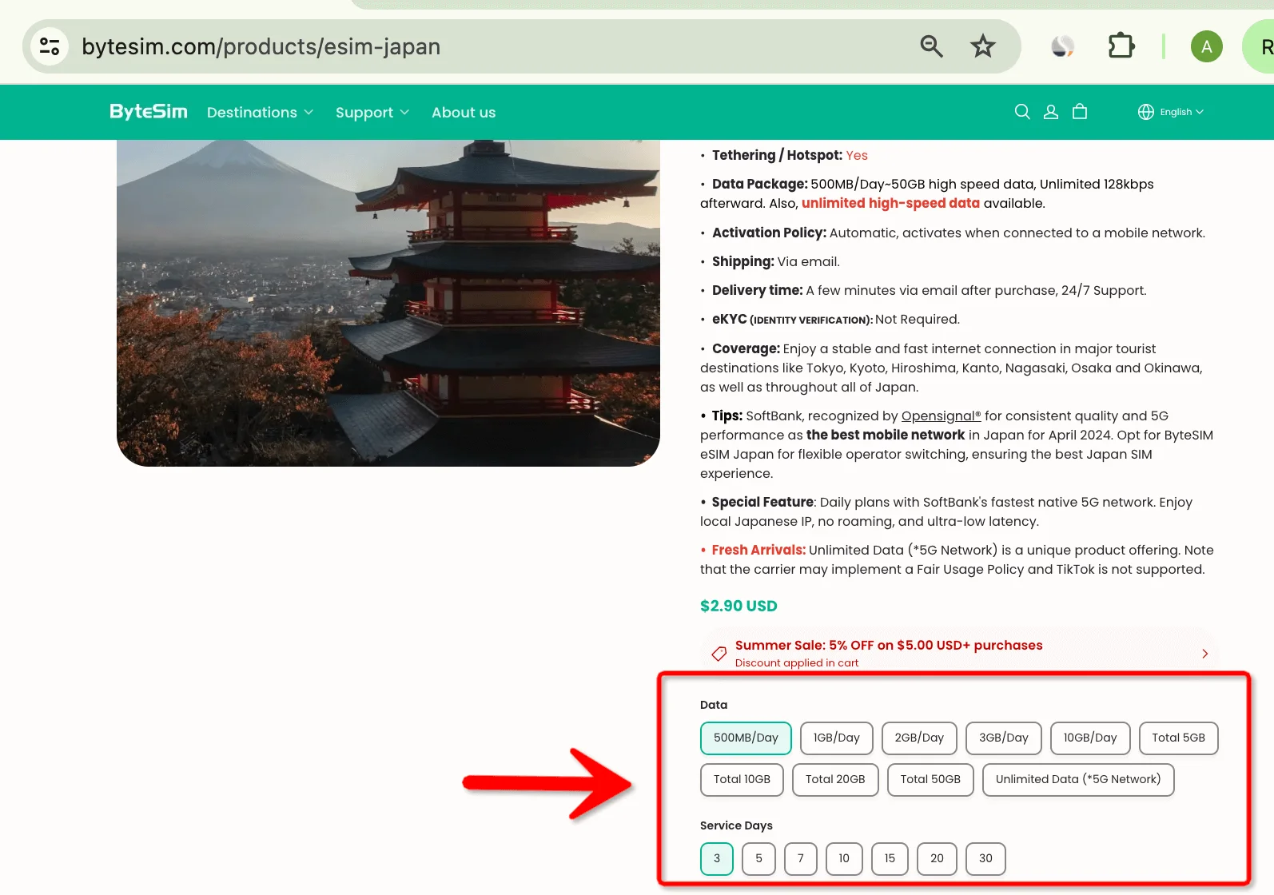This screenshot has width=1274, height=895.
Task: Click the $2.90 USD price text
Action: 739,607
